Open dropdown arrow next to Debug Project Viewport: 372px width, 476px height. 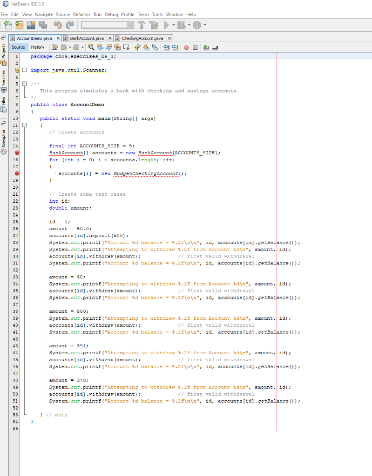pyautogui.click(x=189, y=25)
